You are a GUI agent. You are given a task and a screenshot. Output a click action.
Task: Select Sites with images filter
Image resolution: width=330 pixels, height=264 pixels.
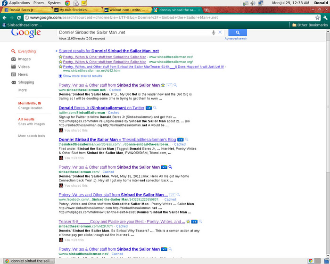[x=32, y=124]
